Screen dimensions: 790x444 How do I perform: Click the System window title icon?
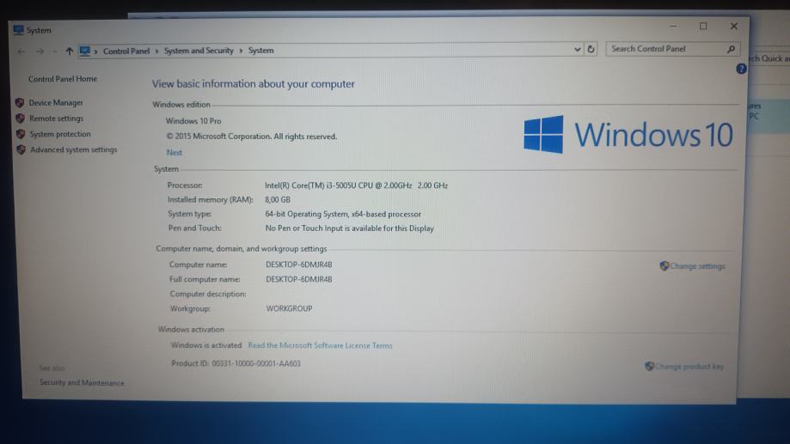(x=19, y=30)
